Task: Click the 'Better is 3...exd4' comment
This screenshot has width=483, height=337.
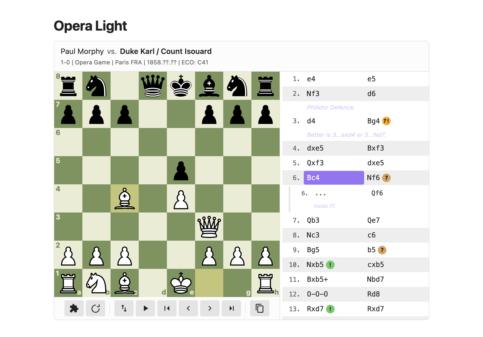Action: click(346, 135)
